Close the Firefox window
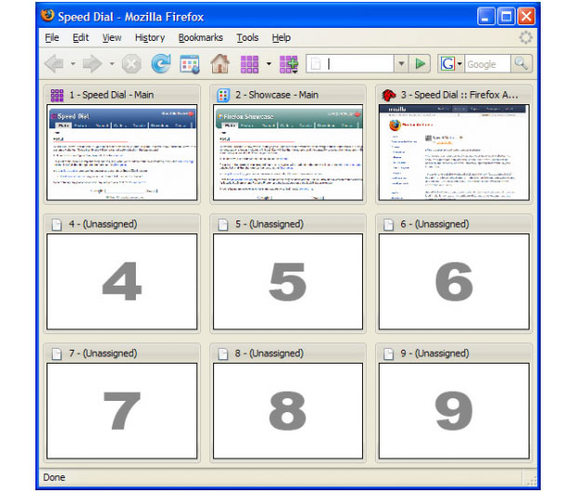This screenshot has width=577, height=493. coord(526,17)
